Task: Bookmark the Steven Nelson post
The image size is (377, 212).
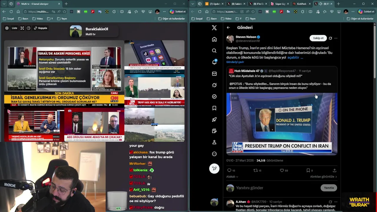Action: (x=308, y=170)
